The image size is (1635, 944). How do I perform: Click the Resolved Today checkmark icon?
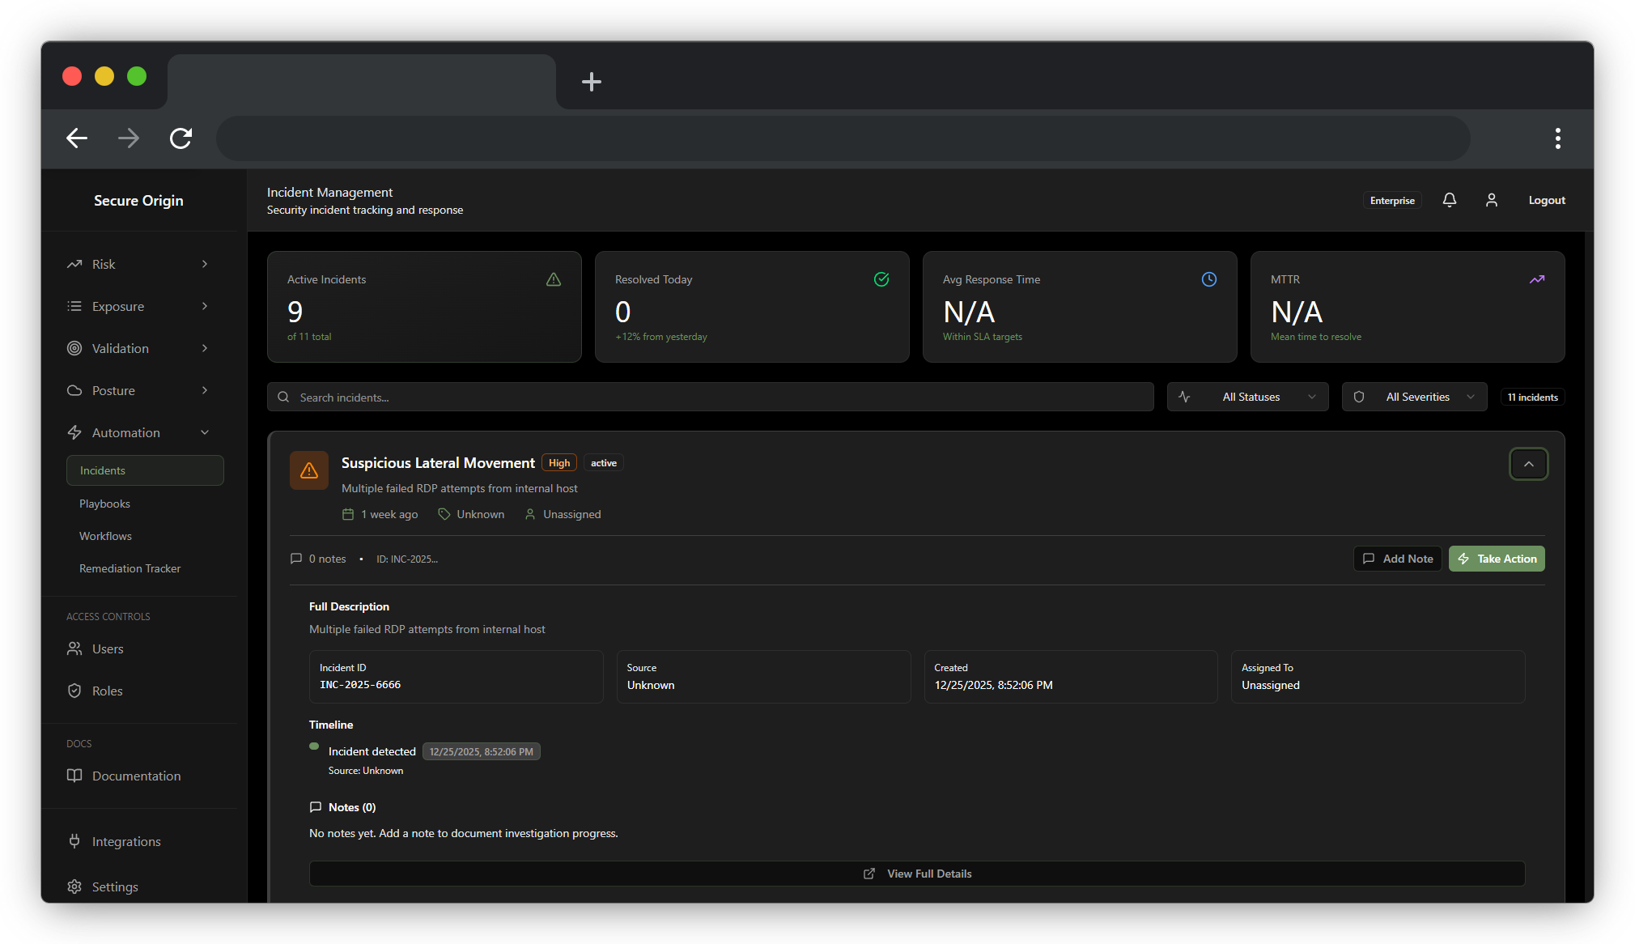pos(881,279)
